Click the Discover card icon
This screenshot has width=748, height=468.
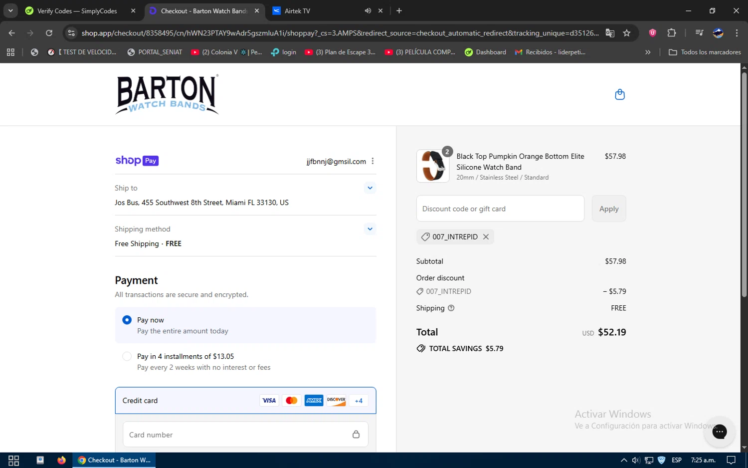pos(337,401)
